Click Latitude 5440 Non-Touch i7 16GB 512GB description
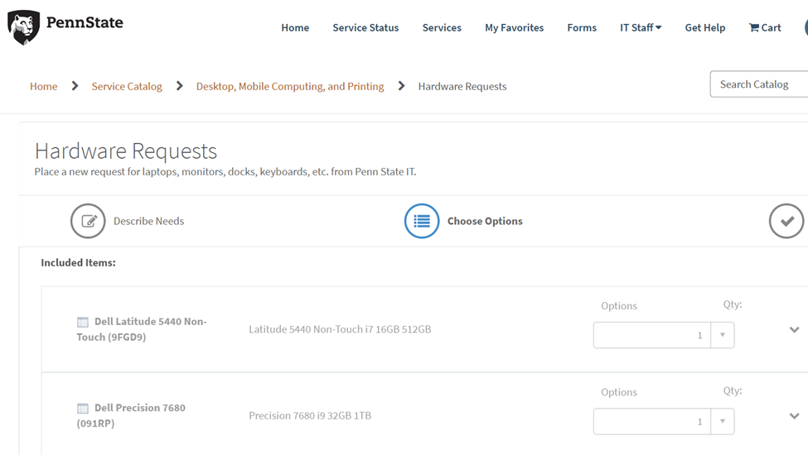Image resolution: width=808 pixels, height=455 pixels. tap(340, 329)
